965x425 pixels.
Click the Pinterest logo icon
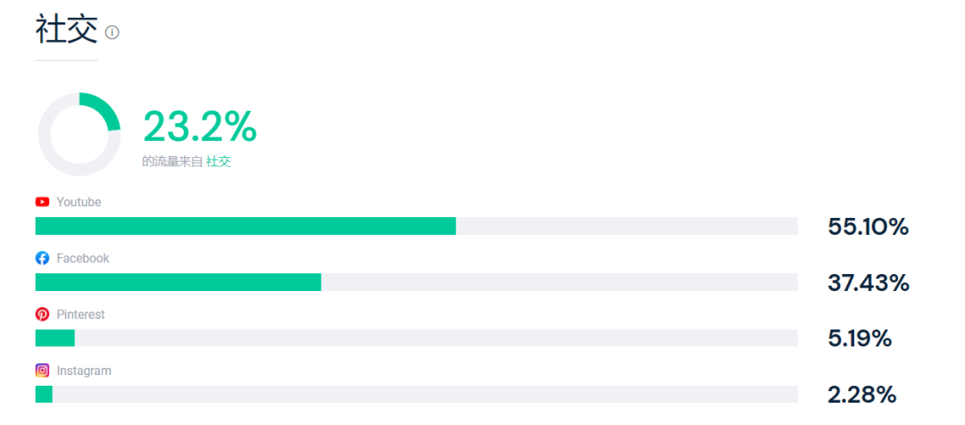point(42,315)
